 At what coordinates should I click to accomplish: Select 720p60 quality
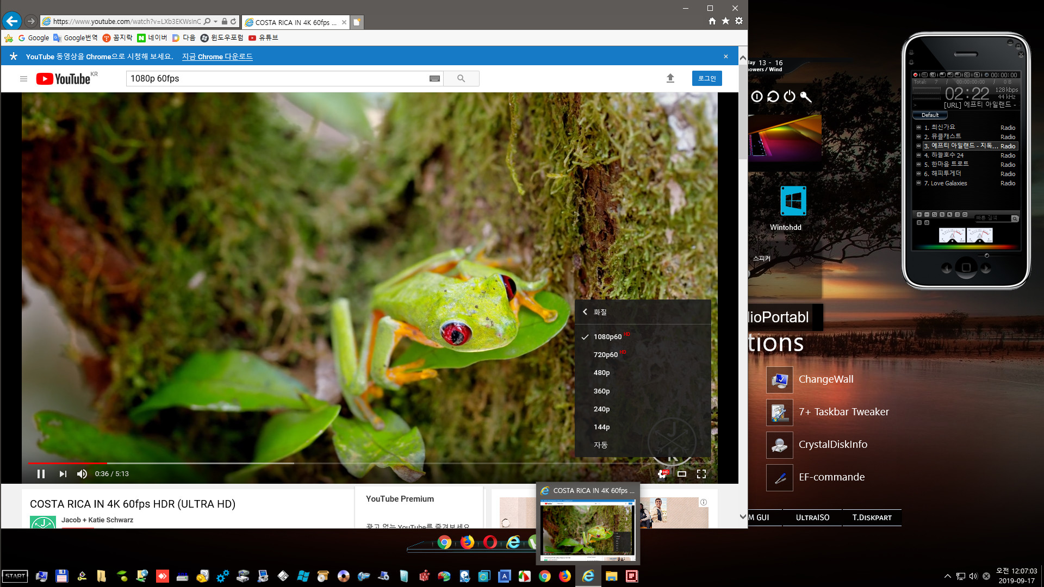pyautogui.click(x=643, y=355)
